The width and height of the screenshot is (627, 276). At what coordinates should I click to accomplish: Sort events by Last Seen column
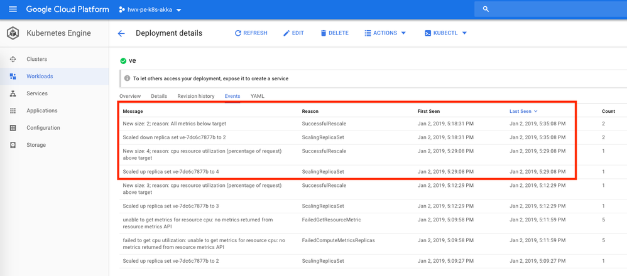coord(523,111)
